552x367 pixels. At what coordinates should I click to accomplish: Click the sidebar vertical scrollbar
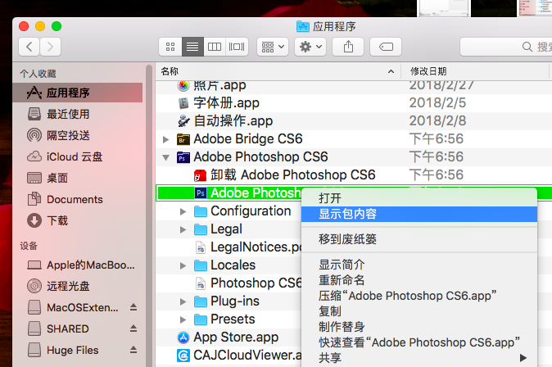(150, 215)
